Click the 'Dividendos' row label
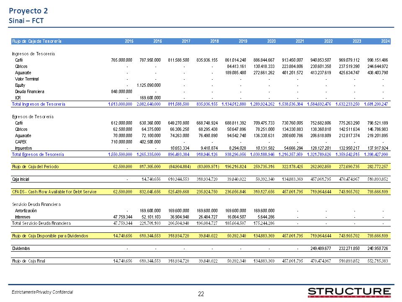402x302 pixels. (x=21, y=248)
